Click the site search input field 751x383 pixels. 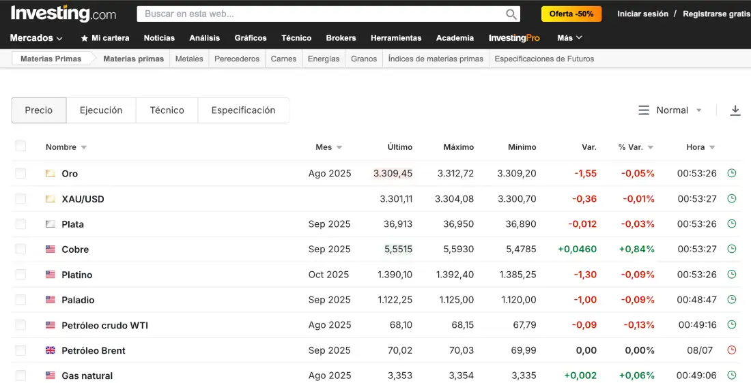pos(321,14)
